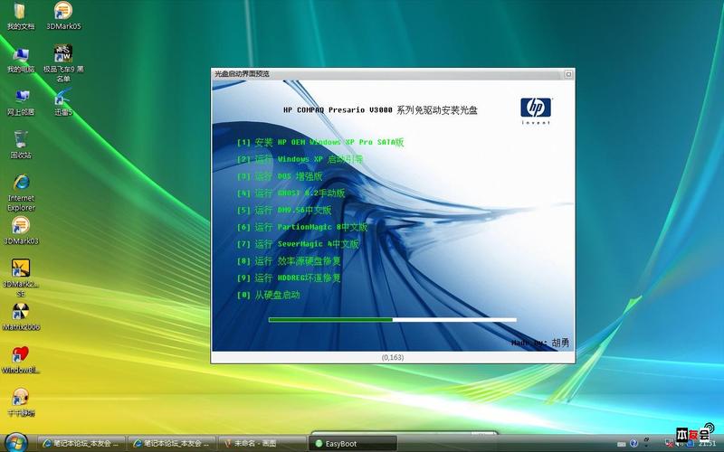
Task: Open the Windows Start orb
Action: tap(16, 443)
